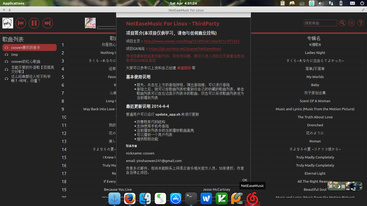367x206 pixels.
Task: Launch the WPS Writer dock icon
Action: click(x=206, y=199)
